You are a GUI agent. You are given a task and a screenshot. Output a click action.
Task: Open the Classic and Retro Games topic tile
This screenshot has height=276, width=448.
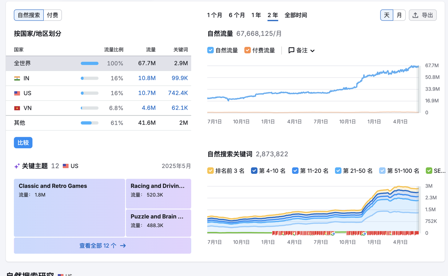(69, 208)
